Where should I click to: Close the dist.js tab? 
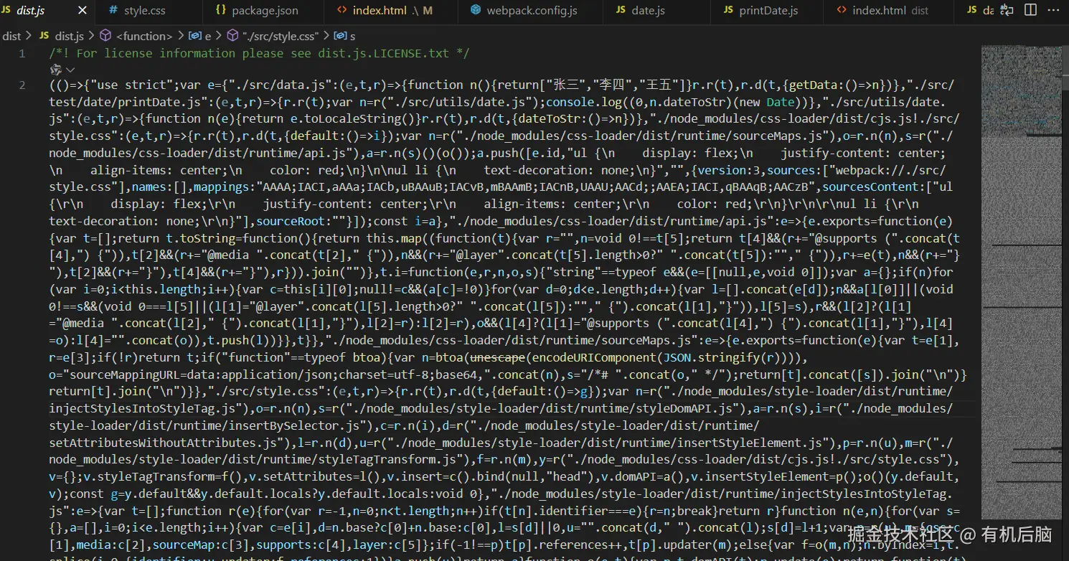(82, 11)
